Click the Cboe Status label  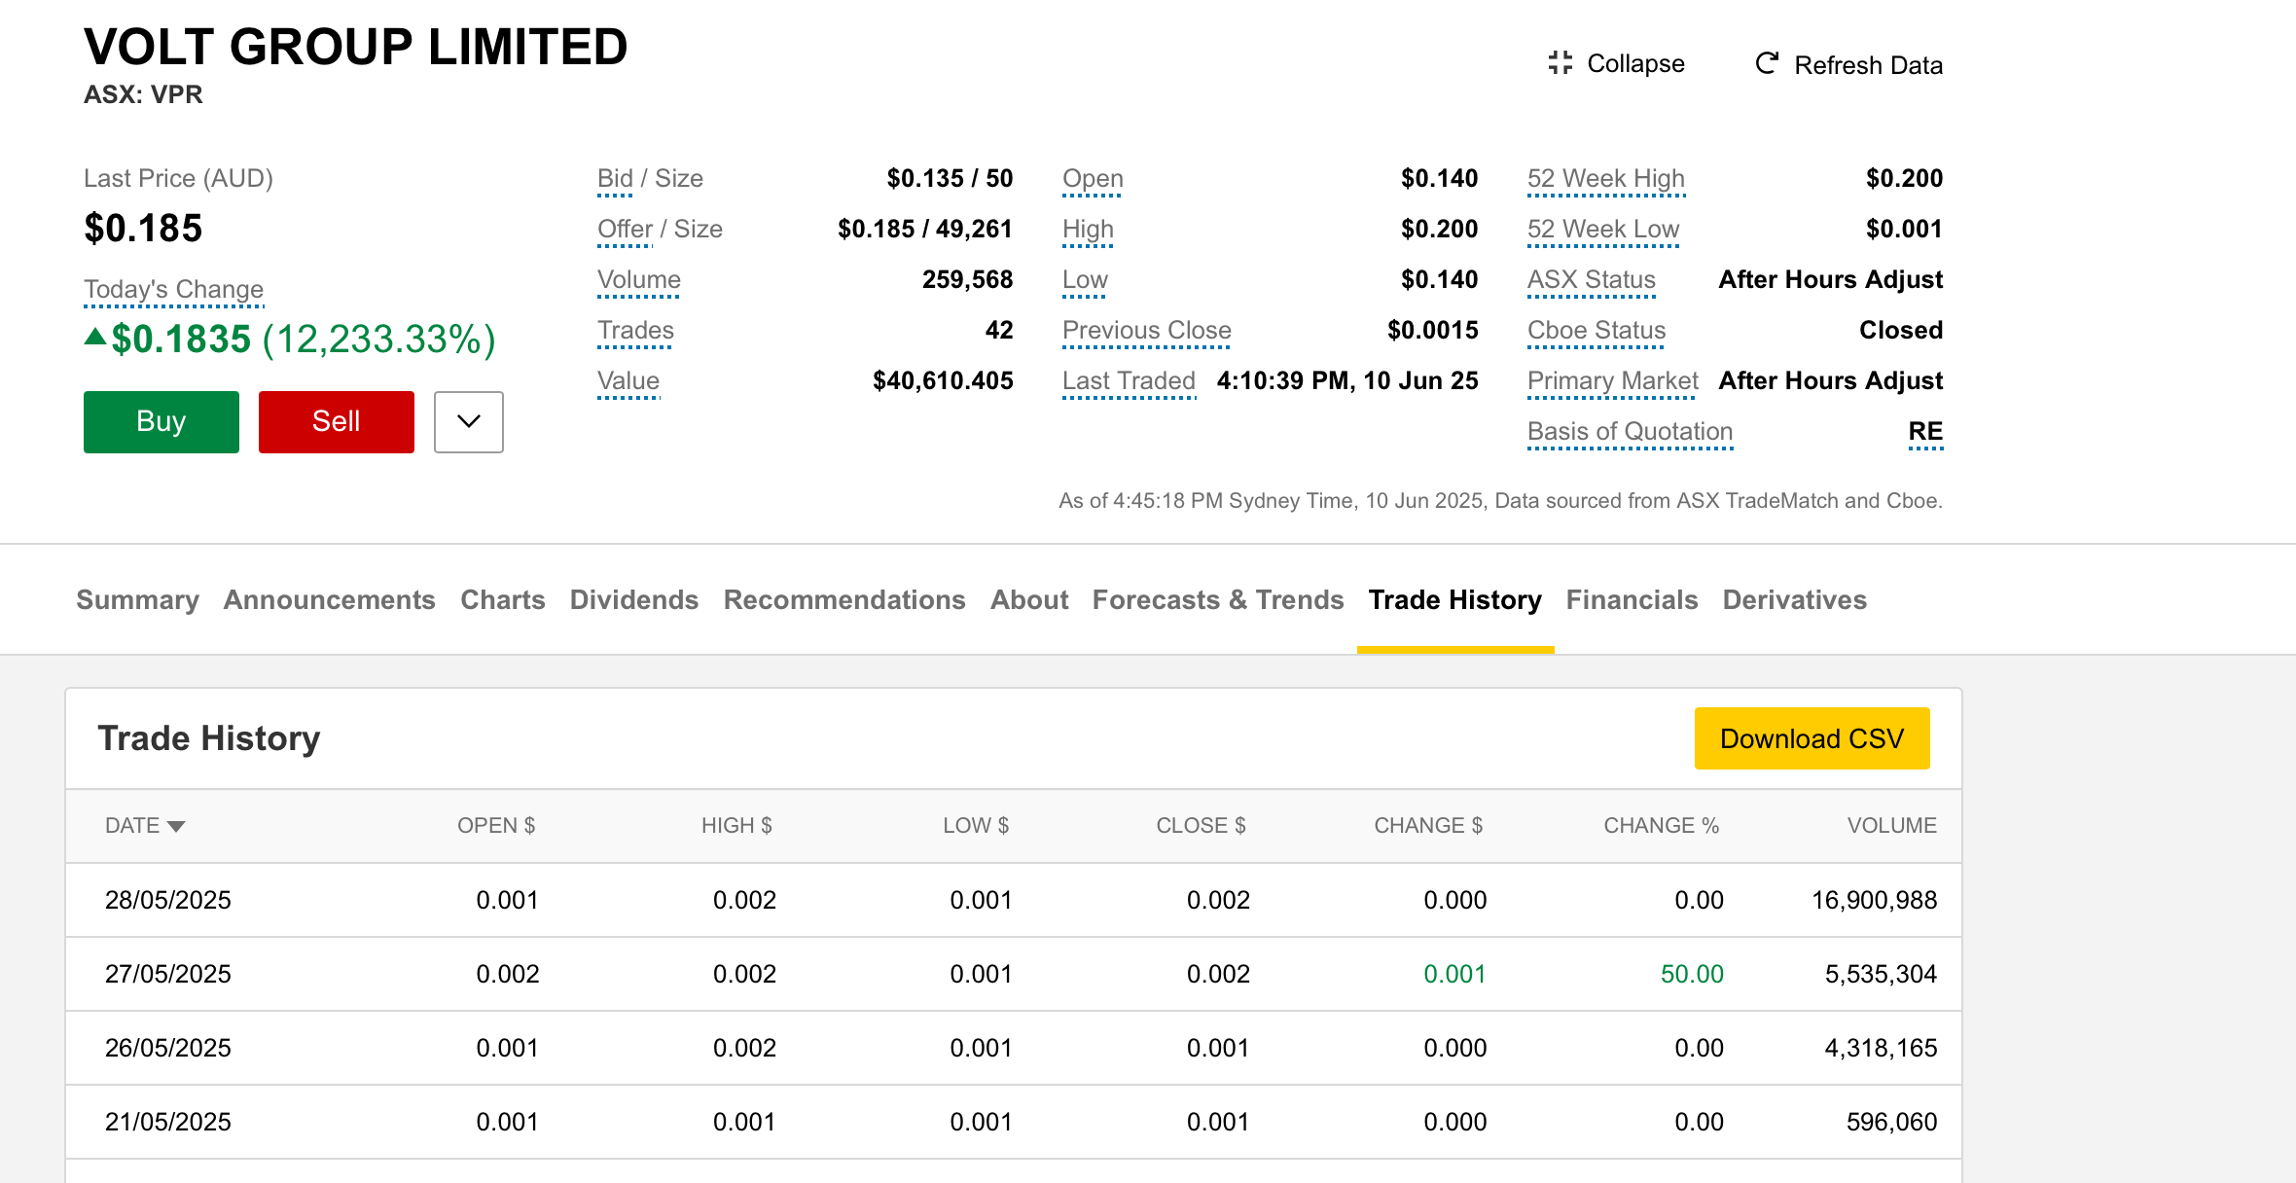point(1596,331)
